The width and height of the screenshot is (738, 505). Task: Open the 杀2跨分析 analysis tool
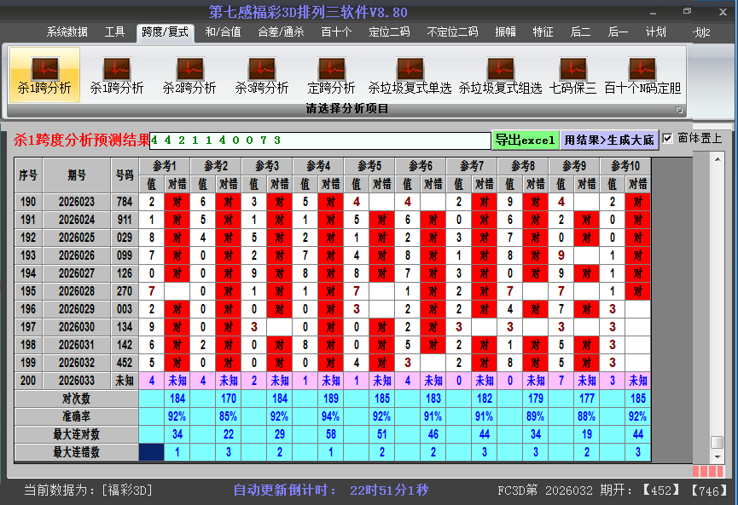click(x=189, y=75)
